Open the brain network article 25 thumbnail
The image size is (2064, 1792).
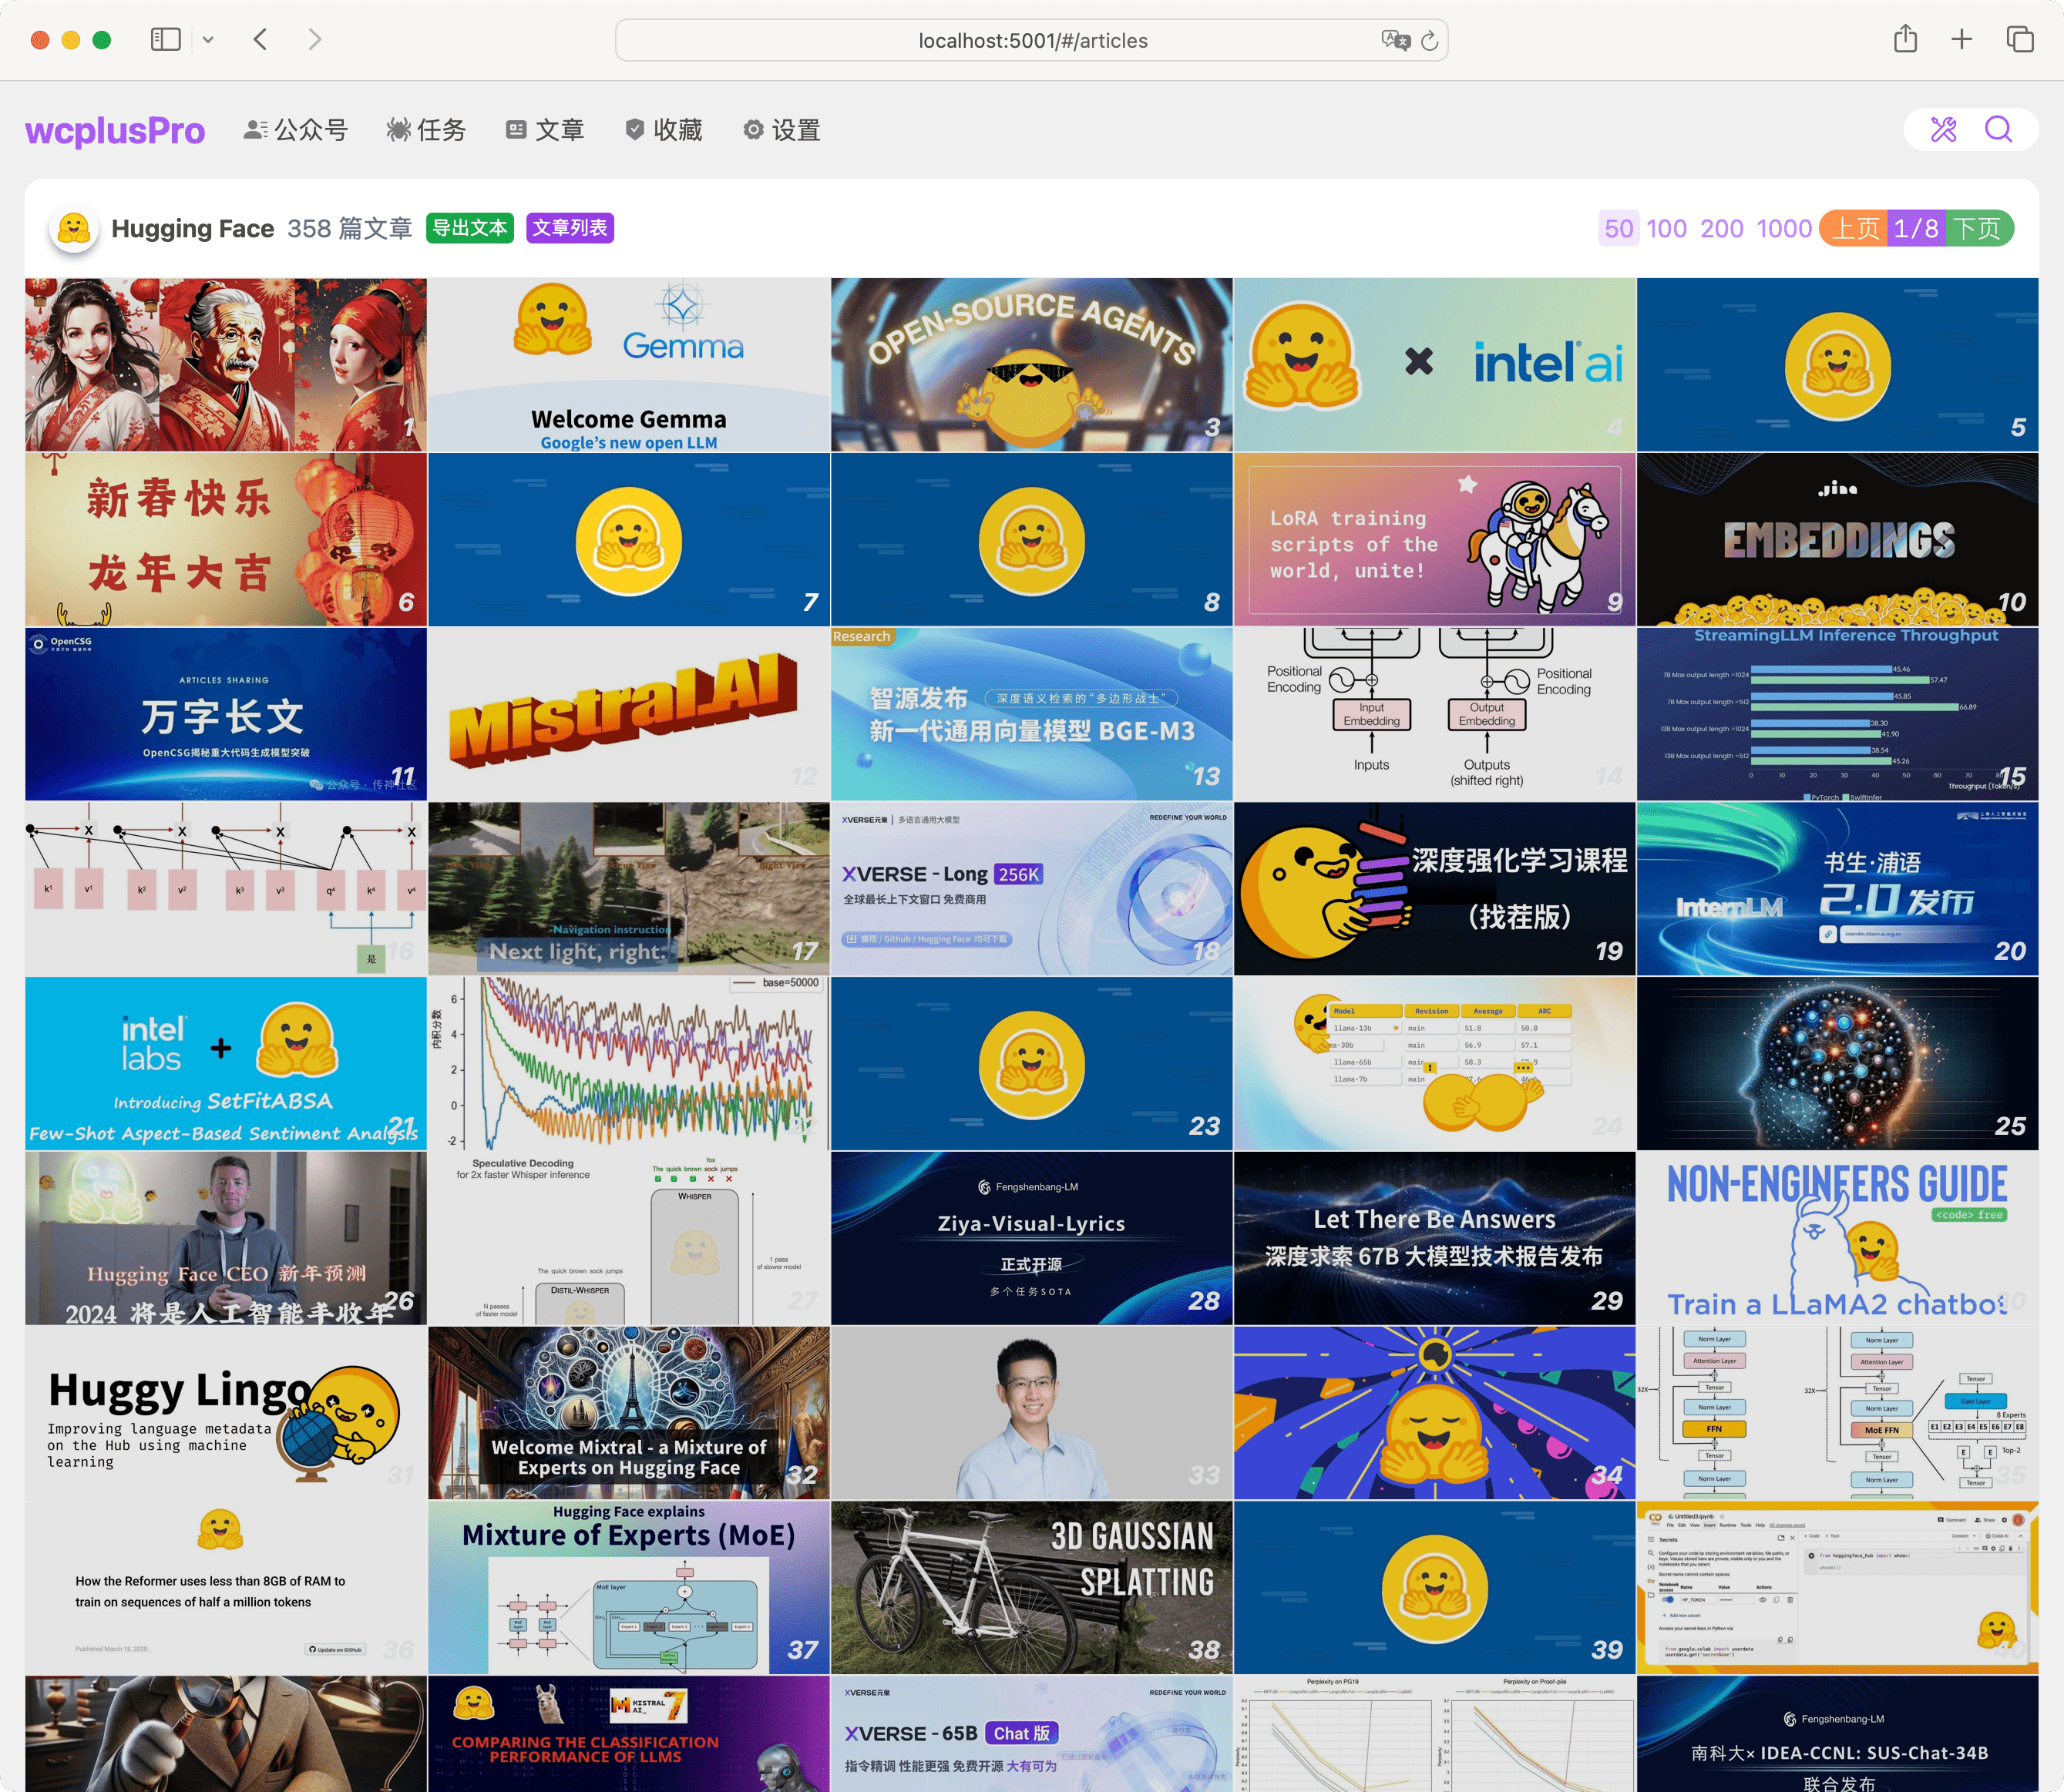pyautogui.click(x=1838, y=1064)
